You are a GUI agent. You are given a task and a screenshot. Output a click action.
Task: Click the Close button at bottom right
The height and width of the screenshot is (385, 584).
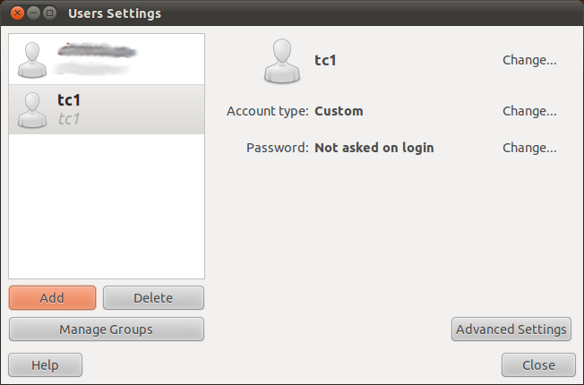click(x=538, y=365)
